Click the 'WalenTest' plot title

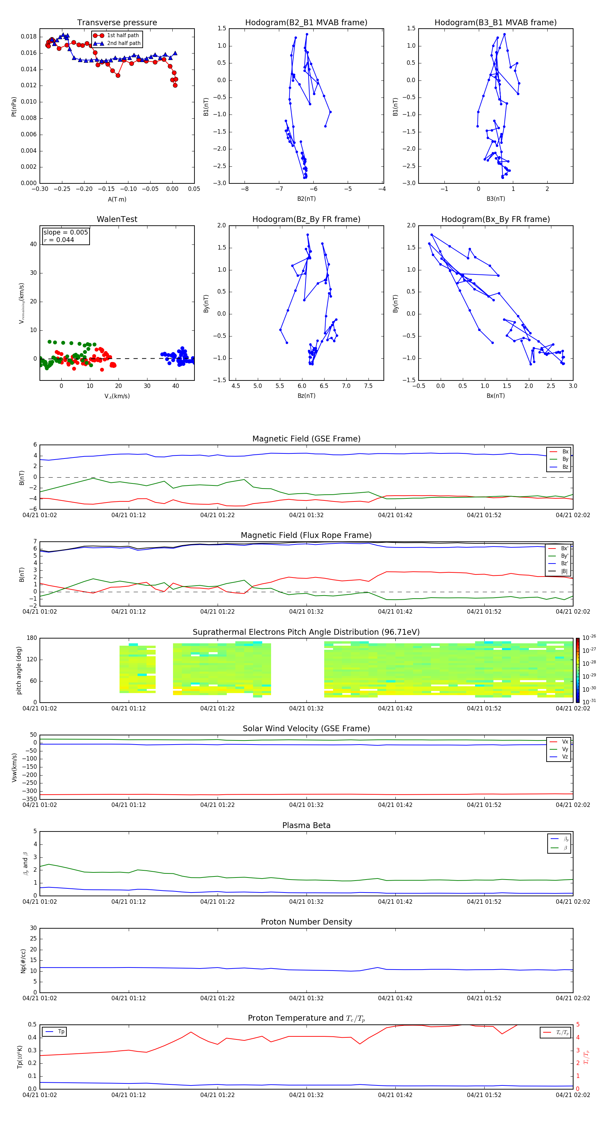click(117, 219)
